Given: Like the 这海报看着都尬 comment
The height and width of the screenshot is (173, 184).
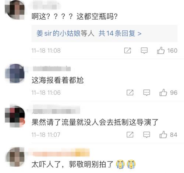Looking at the screenshot, I should (x=163, y=92).
